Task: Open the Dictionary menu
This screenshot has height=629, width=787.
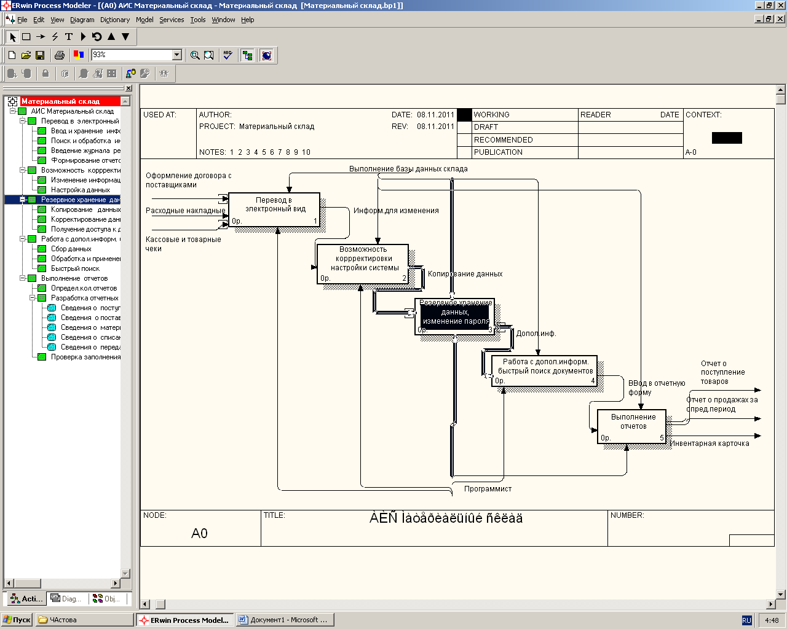Action: point(115,20)
